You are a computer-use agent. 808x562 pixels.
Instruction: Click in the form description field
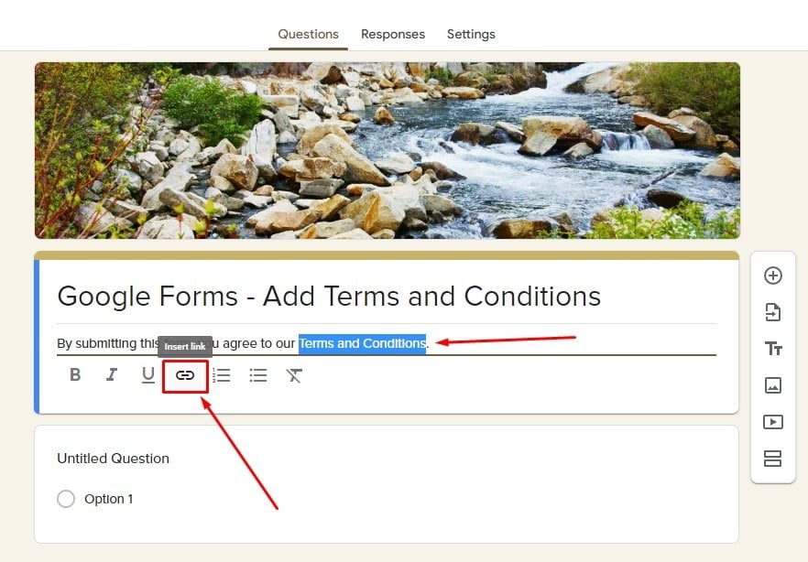pyautogui.click(x=387, y=343)
